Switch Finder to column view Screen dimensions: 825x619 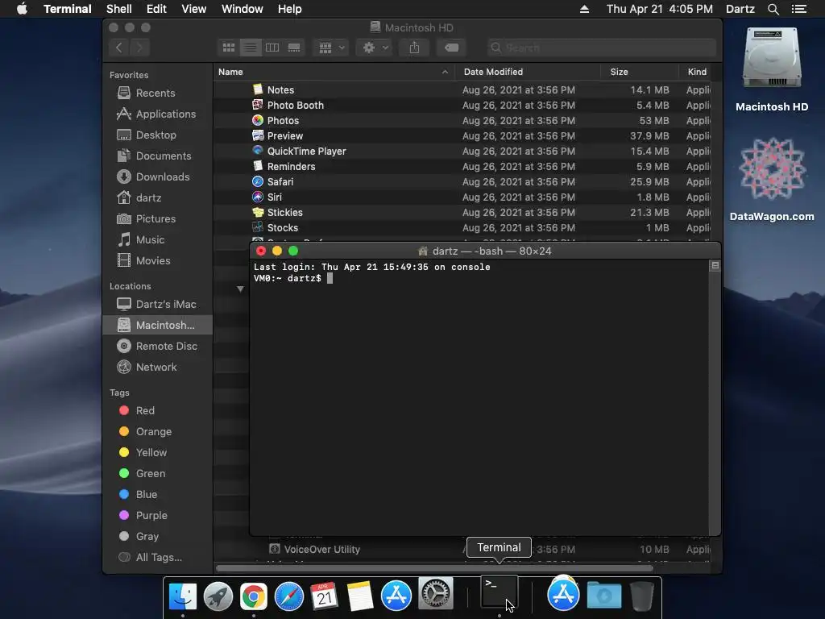pos(272,48)
